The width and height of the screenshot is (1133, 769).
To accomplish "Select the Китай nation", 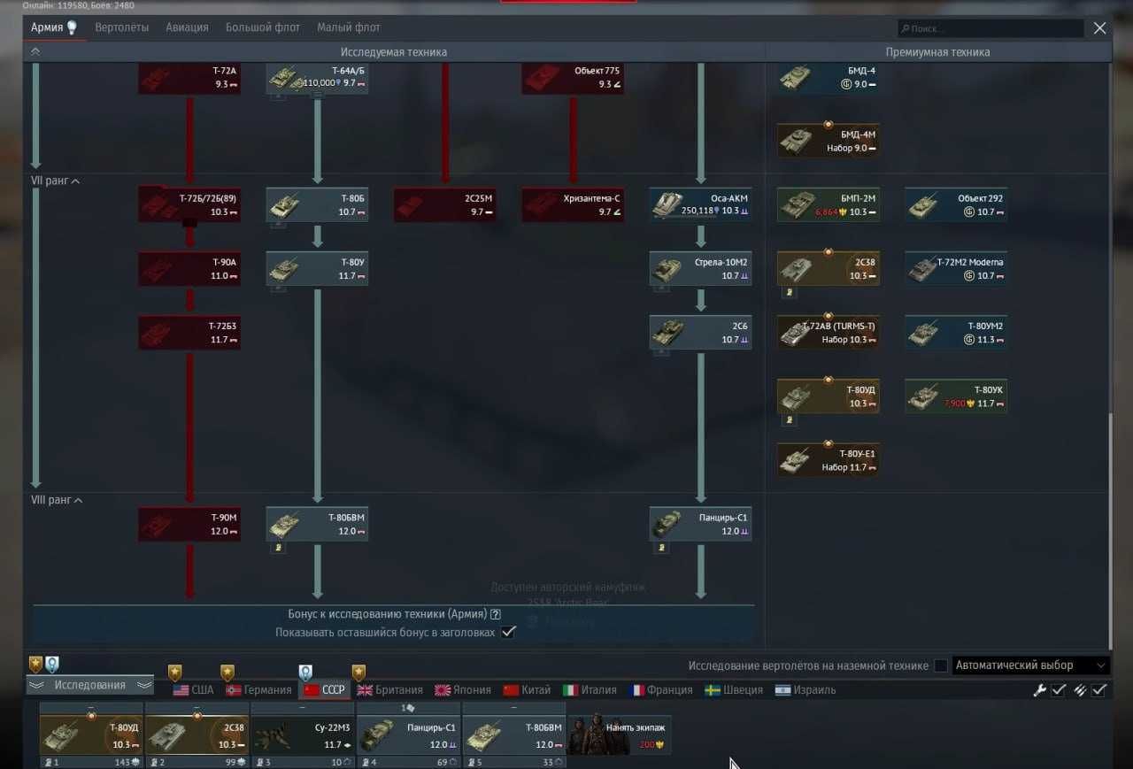I will coord(527,690).
